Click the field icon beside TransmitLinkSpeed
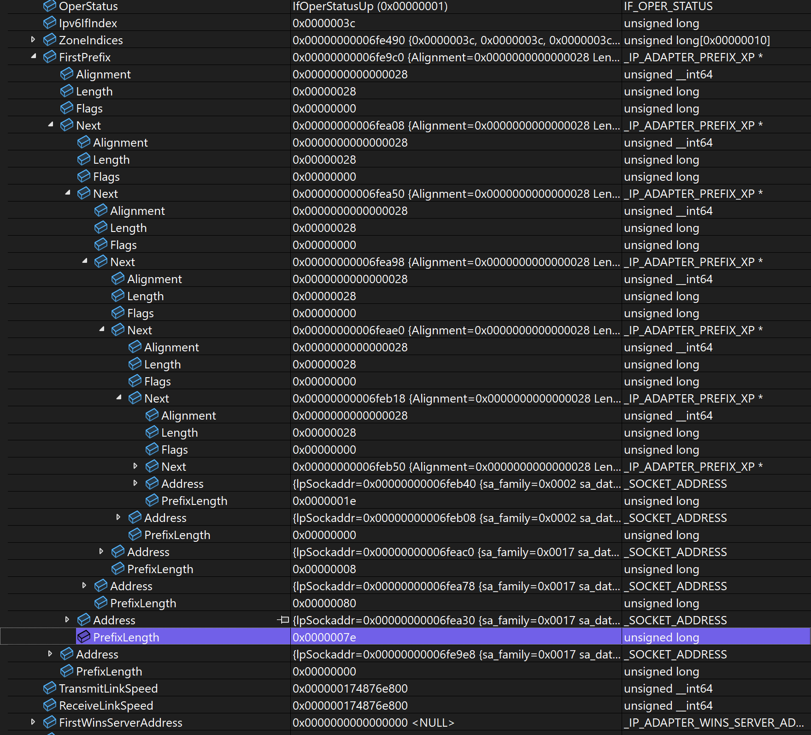The image size is (811, 735). coord(50,688)
